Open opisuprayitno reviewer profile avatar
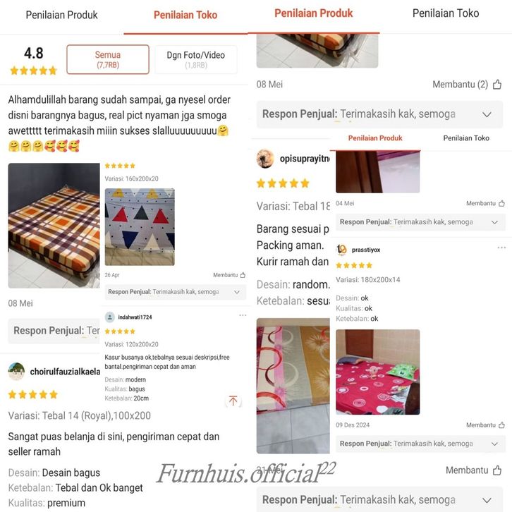 (265, 159)
